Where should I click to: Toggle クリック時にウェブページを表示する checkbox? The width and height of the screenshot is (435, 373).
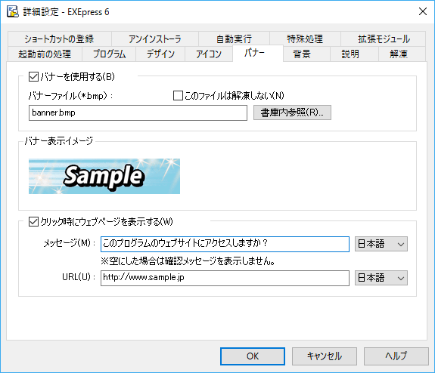[33, 222]
